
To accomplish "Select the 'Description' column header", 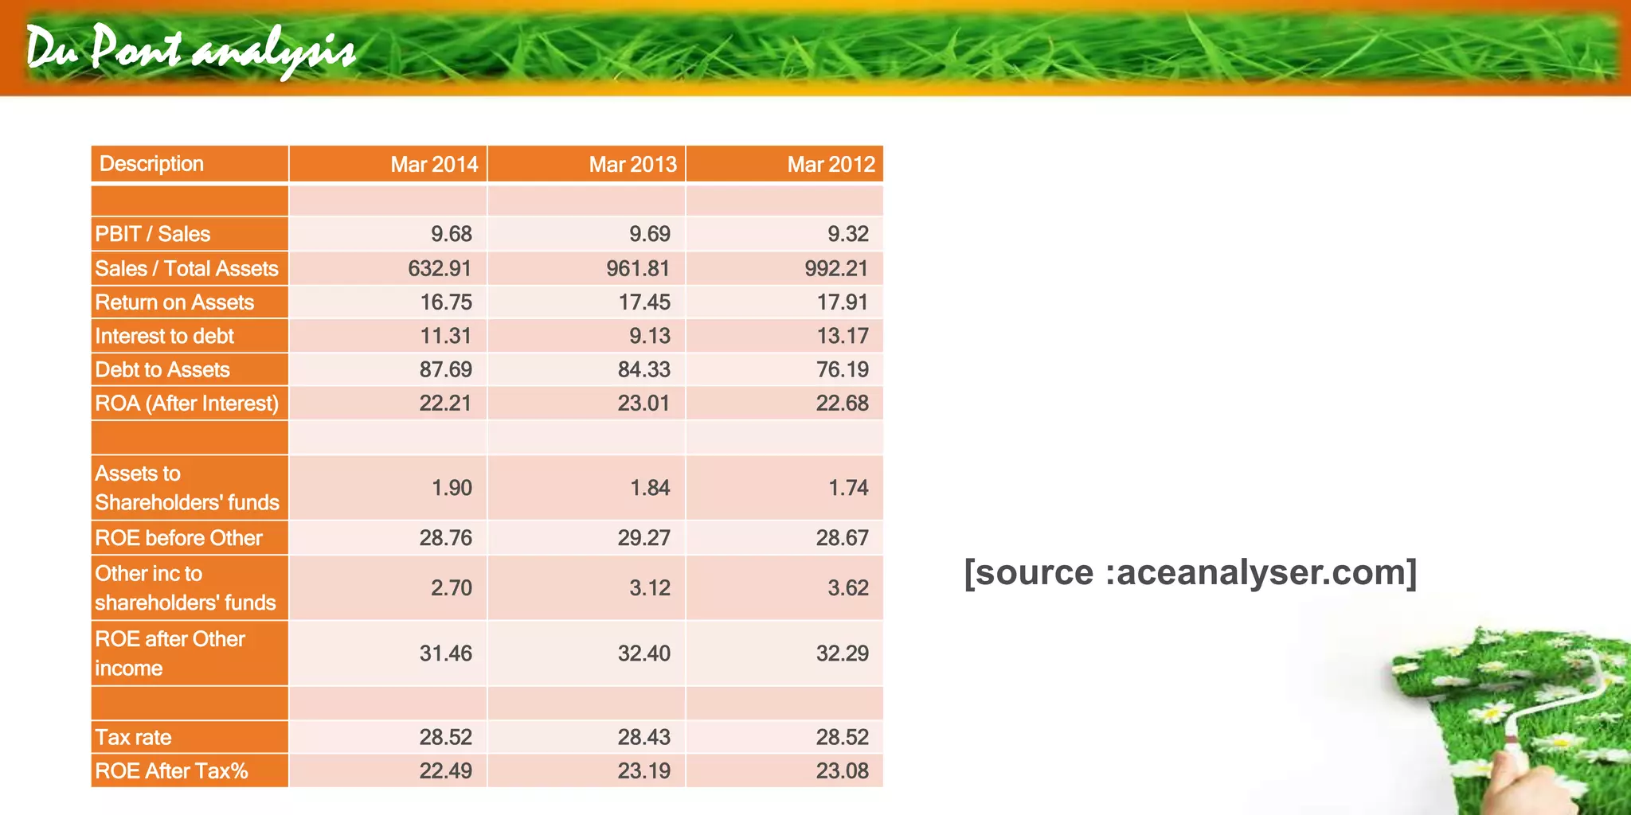I will [151, 164].
